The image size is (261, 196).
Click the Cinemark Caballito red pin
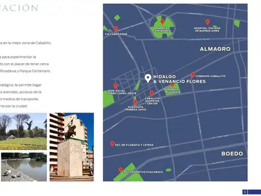[192, 75]
